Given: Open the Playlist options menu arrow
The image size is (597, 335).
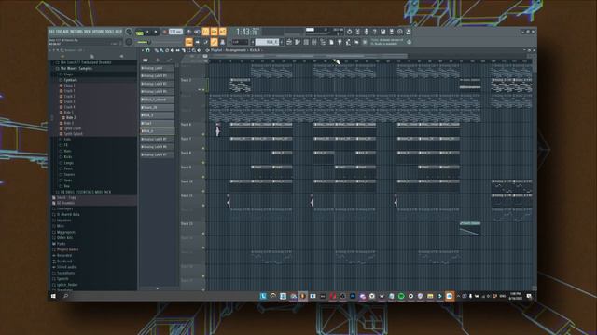Looking at the screenshot, I should coord(143,50).
